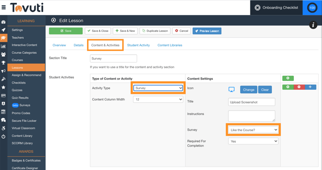Viewport: 322px width, 170px height.
Task: Open Quizzes menu item
Action: 17,90
